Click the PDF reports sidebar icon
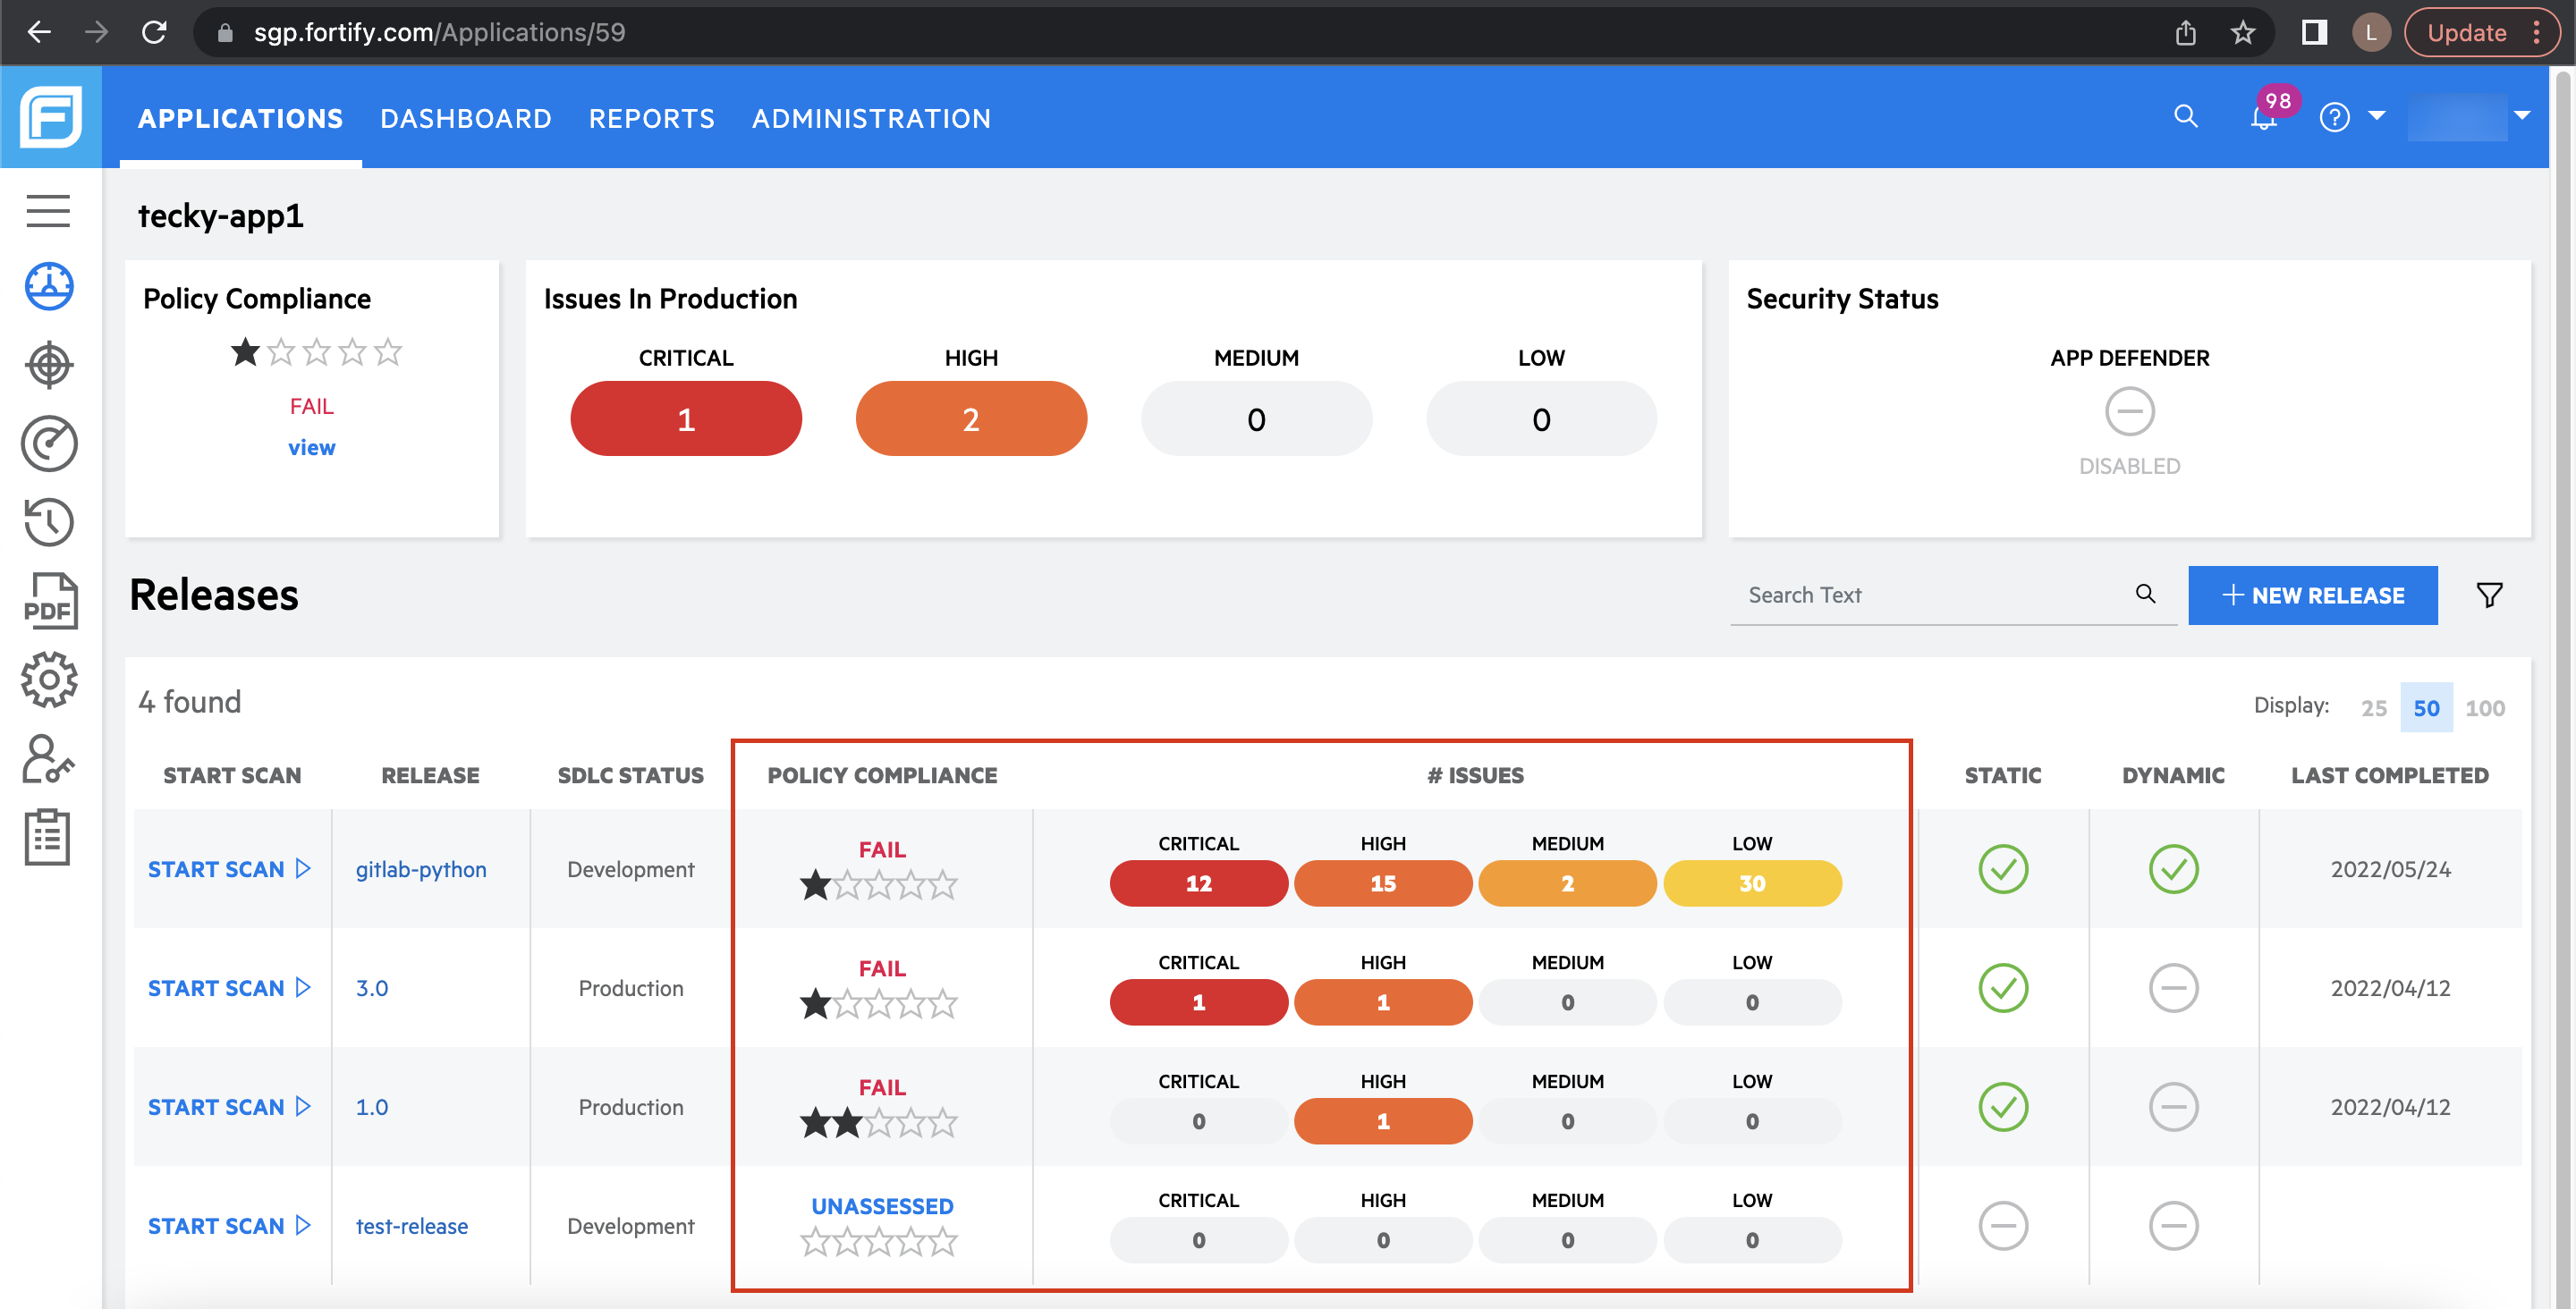 click(x=48, y=601)
